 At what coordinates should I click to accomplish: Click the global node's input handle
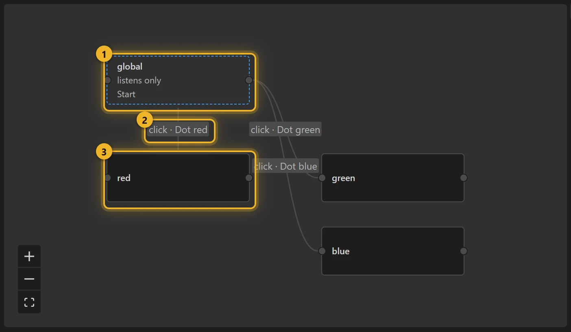point(107,80)
